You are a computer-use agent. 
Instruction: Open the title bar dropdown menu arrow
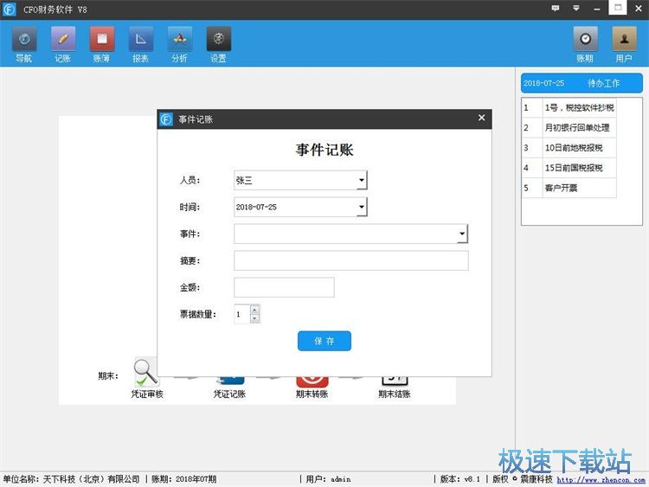(575, 9)
